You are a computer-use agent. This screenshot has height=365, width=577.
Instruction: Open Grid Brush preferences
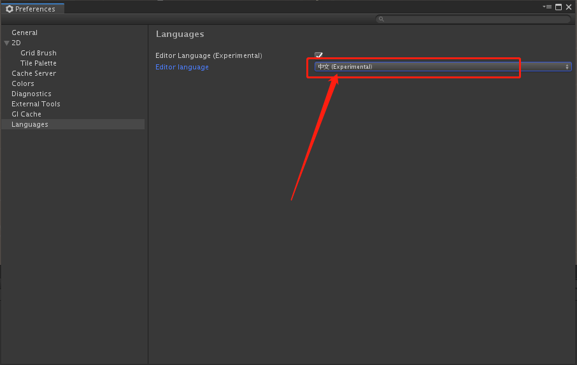point(38,53)
